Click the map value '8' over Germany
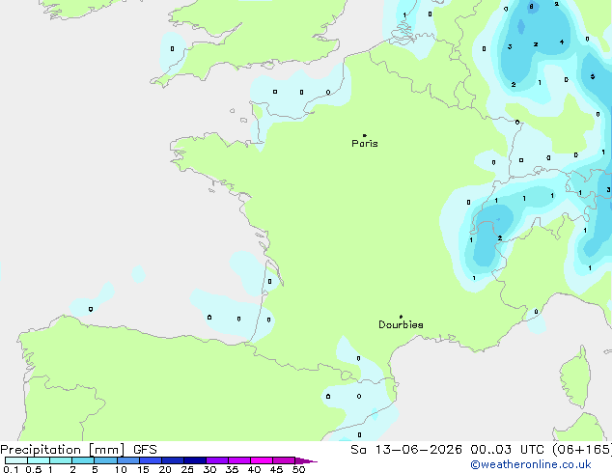The image size is (612, 473). tap(531, 6)
